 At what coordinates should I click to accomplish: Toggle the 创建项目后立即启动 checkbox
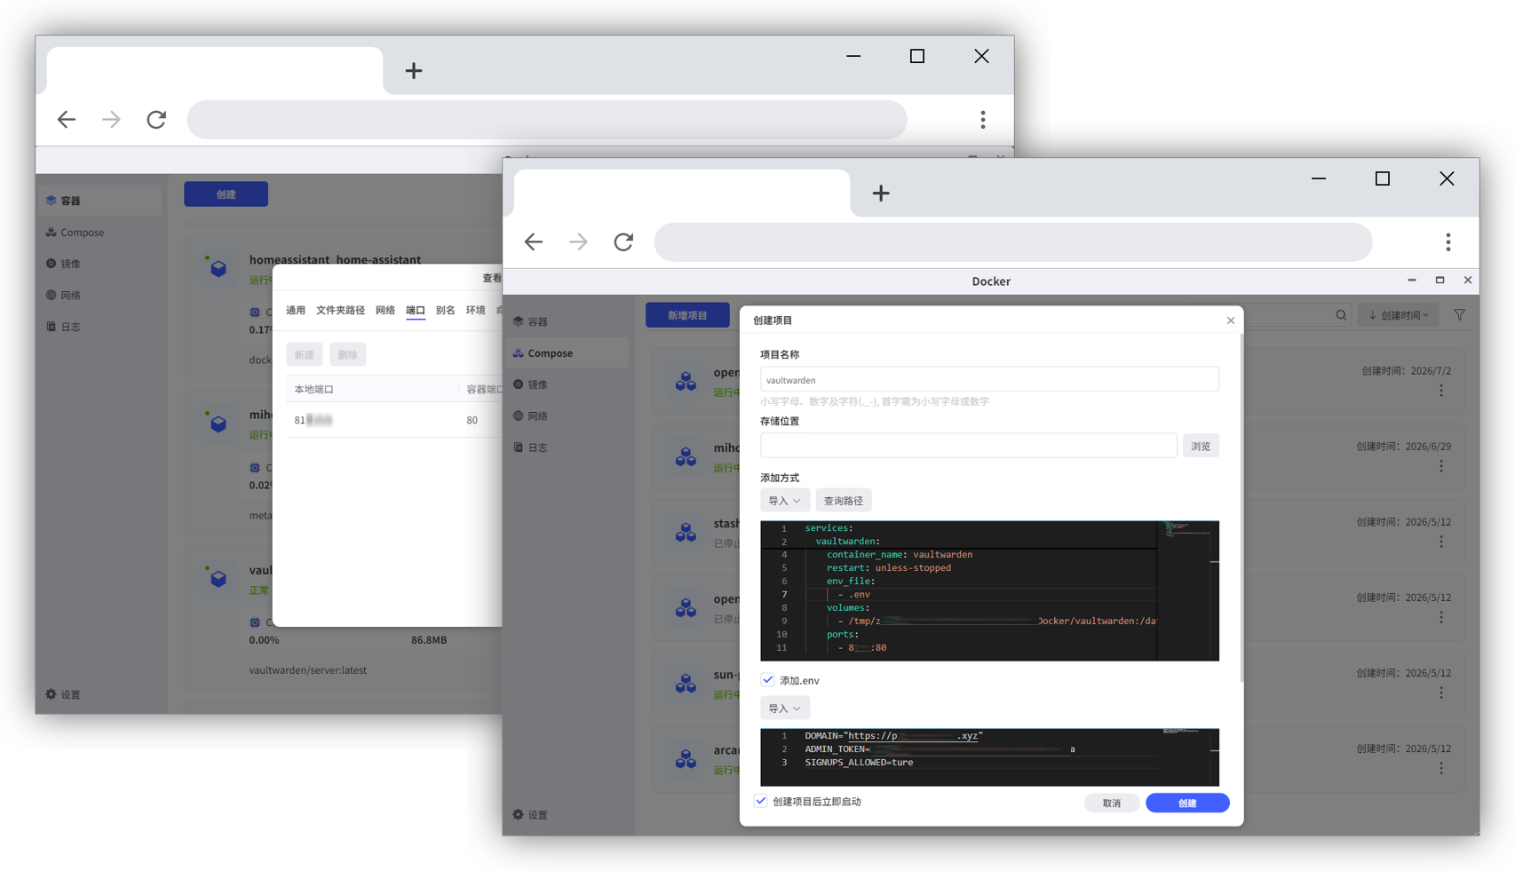click(x=761, y=801)
